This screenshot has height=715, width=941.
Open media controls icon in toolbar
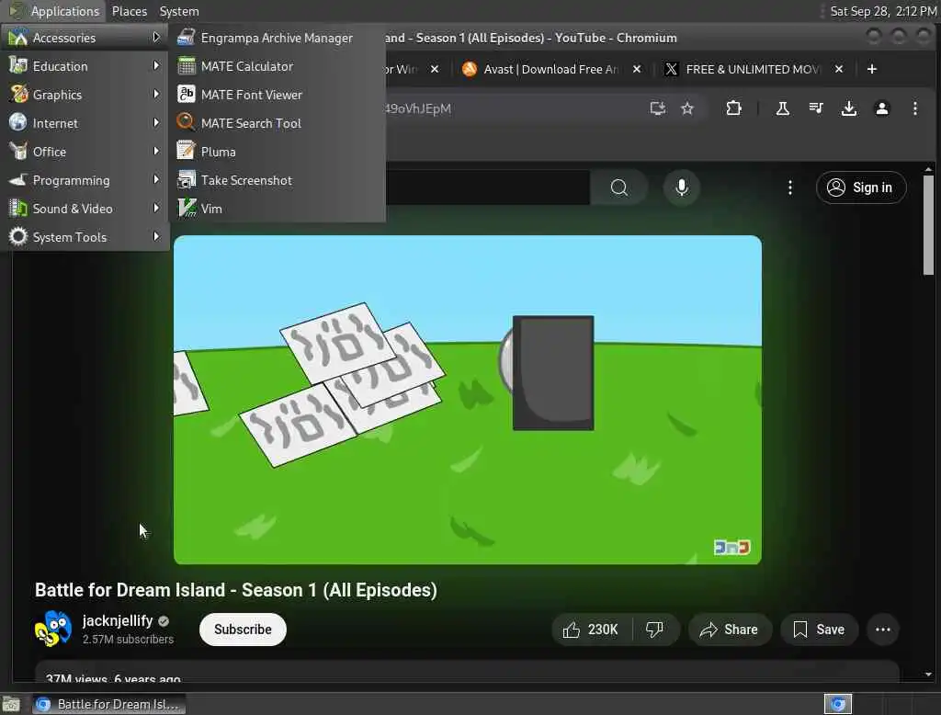(816, 108)
